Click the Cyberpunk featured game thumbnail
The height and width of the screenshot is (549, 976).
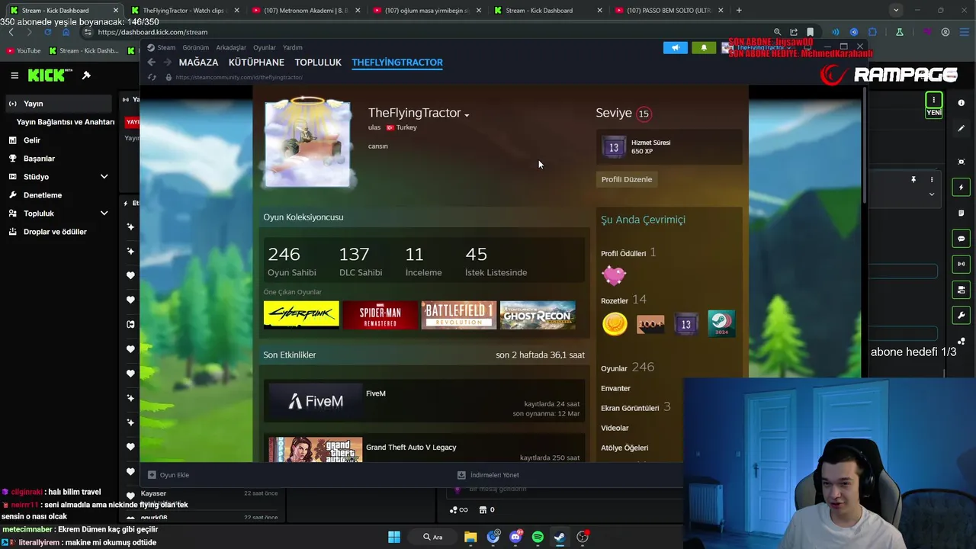pyautogui.click(x=301, y=315)
